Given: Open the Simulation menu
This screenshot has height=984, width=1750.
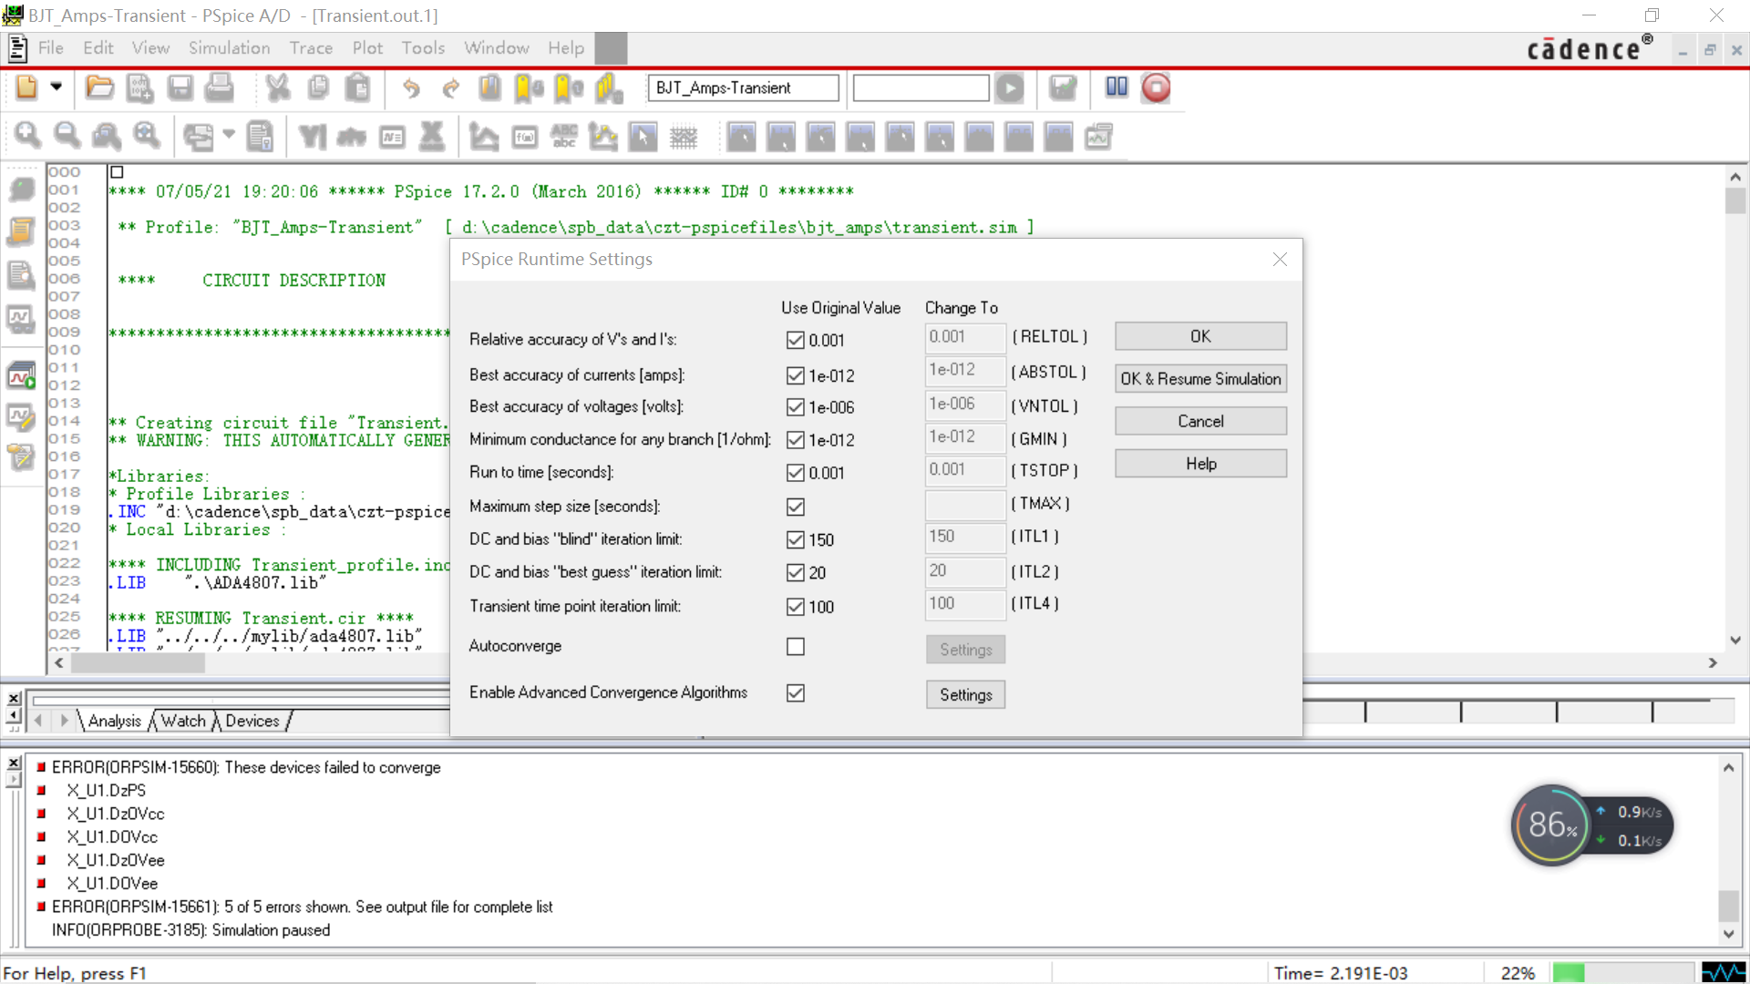Looking at the screenshot, I should pyautogui.click(x=229, y=47).
